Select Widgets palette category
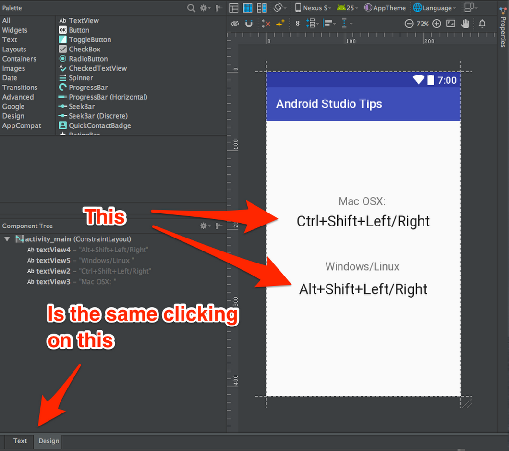The height and width of the screenshot is (451, 509). [14, 30]
